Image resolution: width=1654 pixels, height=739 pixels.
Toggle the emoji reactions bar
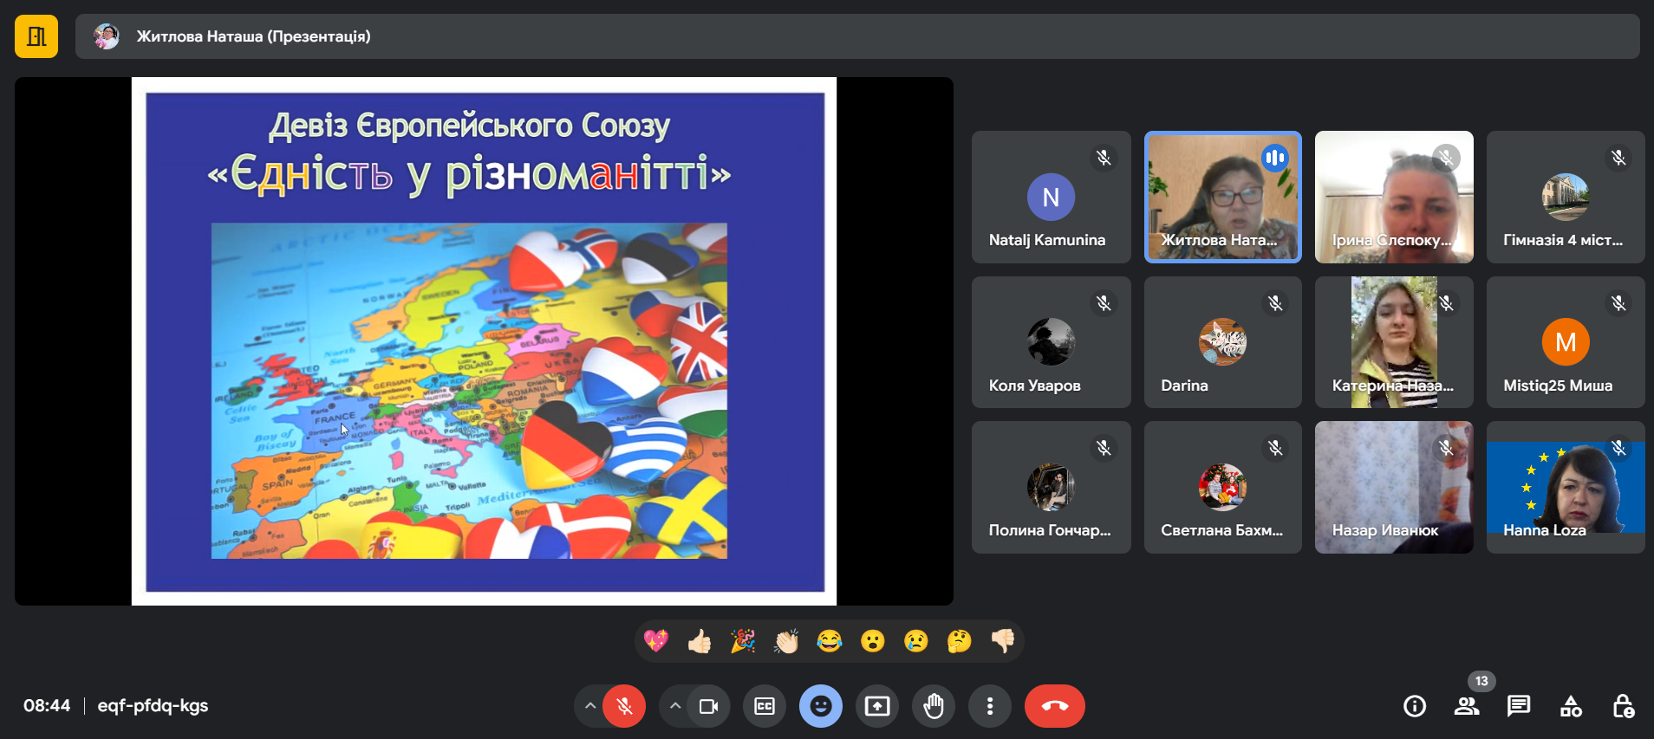821,706
